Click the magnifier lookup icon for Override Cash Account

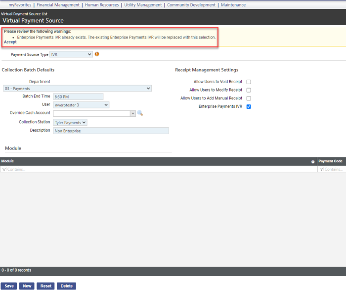pos(140,113)
